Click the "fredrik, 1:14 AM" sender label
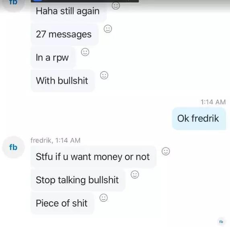Image resolution: width=230 pixels, height=227 pixels. click(x=55, y=140)
